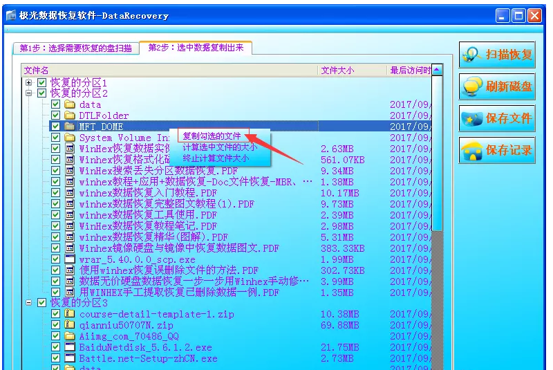Screen dimensions: 553x370
Task: Click the exe icon of wrar_5.40.0.0_scp.exe
Action: pos(70,259)
